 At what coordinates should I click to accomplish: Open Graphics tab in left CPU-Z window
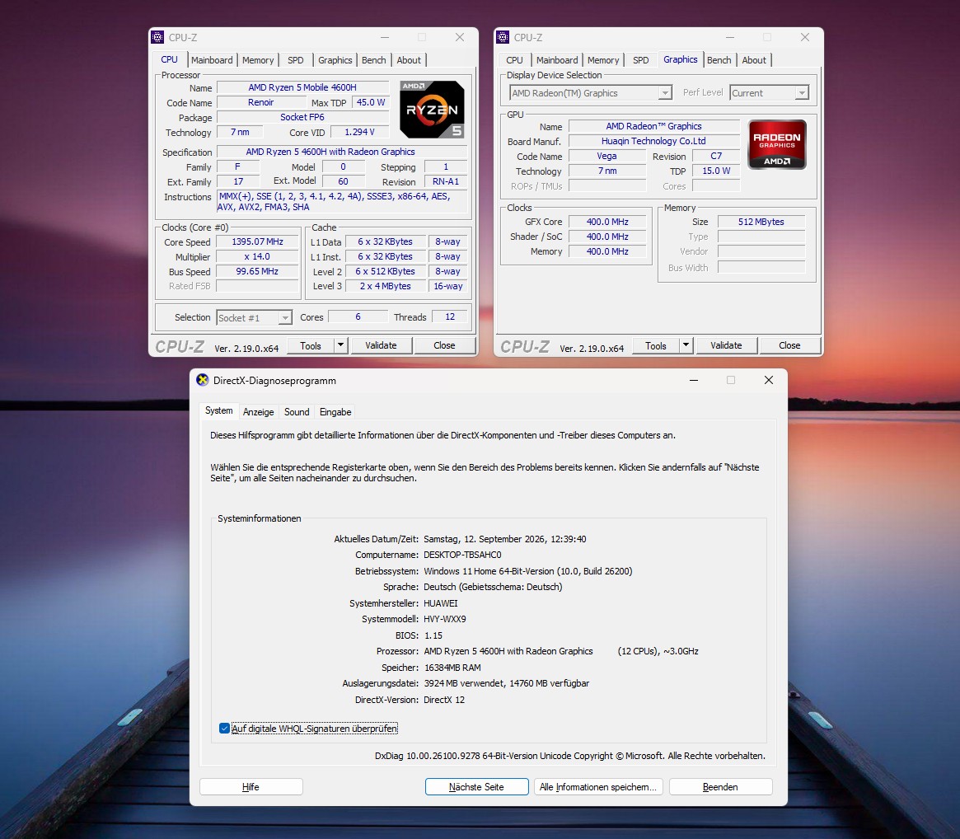pyautogui.click(x=335, y=60)
